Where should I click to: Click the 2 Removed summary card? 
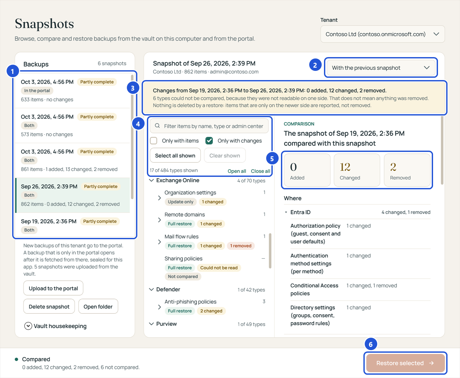pyautogui.click(x=407, y=170)
